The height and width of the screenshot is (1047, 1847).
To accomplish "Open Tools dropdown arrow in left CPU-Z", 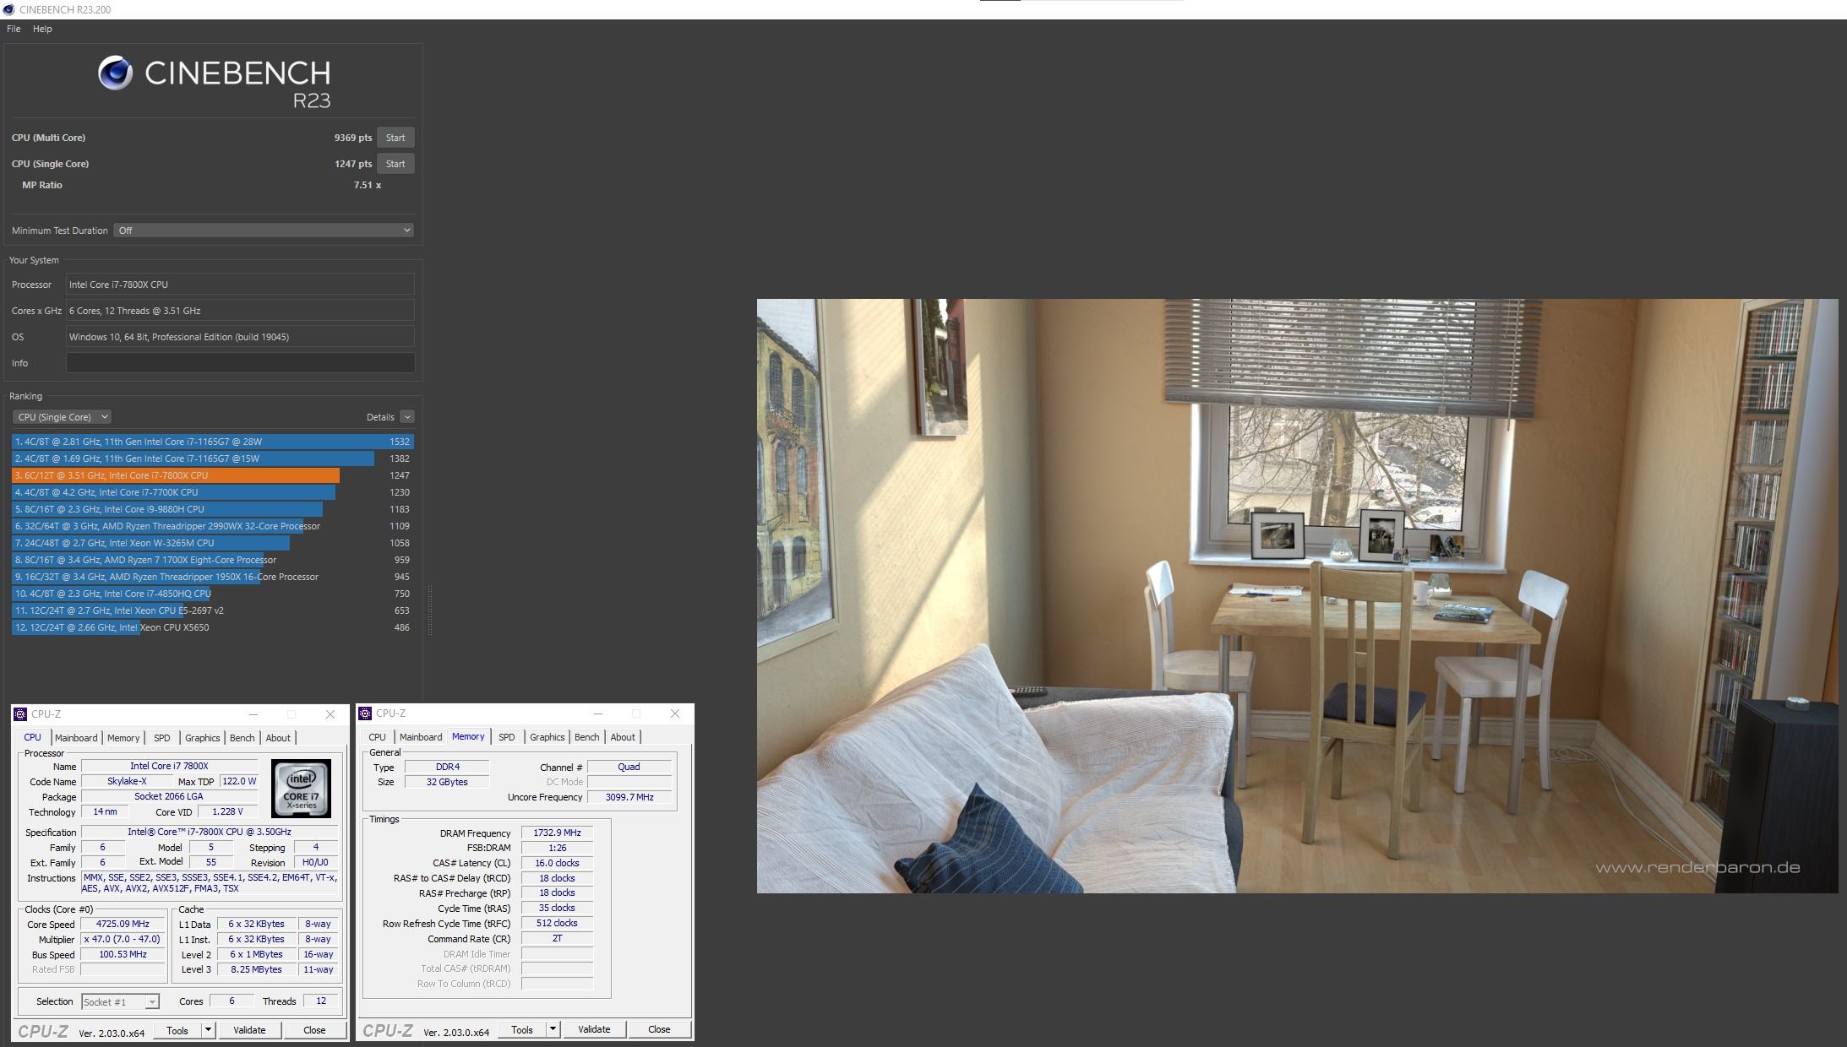I will click(x=208, y=1030).
